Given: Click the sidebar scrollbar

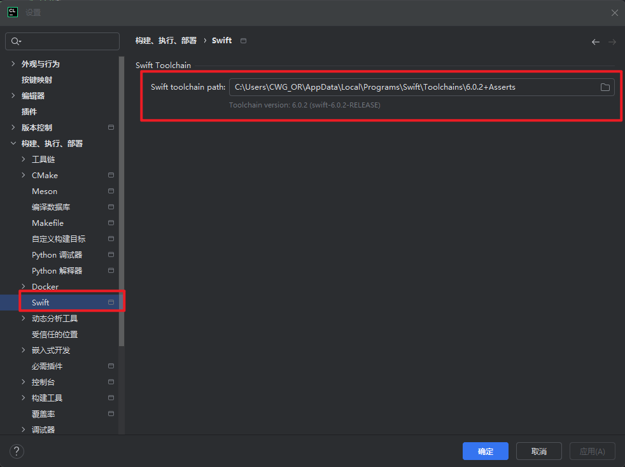Looking at the screenshot, I should point(122,191).
